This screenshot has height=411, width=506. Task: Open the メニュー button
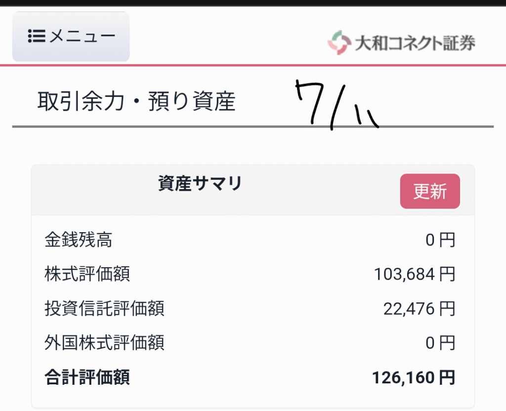click(71, 37)
